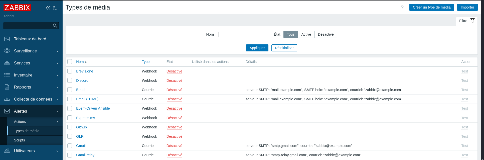Click Créer un type de média button
This screenshot has width=484, height=160.
[431, 7]
